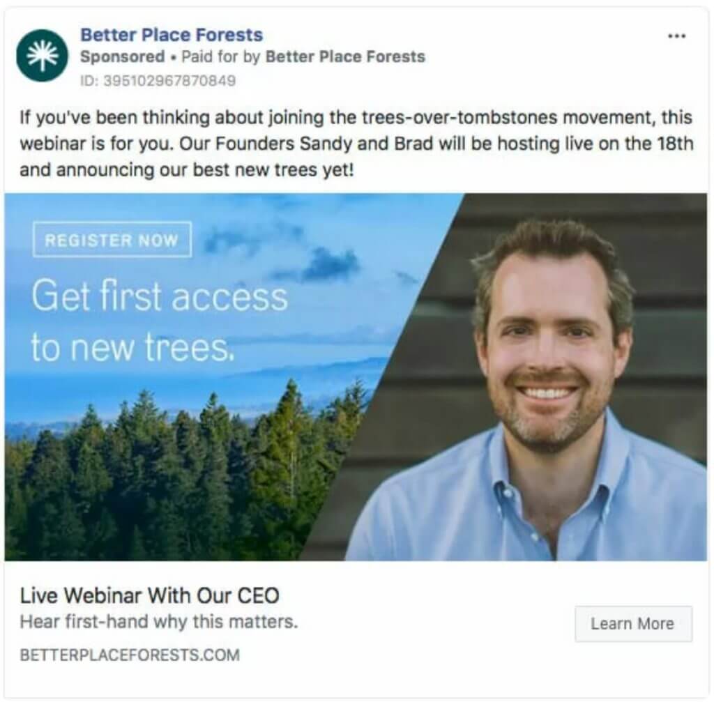
Task: Open the Better Place Forests page name link
Action: (x=172, y=35)
